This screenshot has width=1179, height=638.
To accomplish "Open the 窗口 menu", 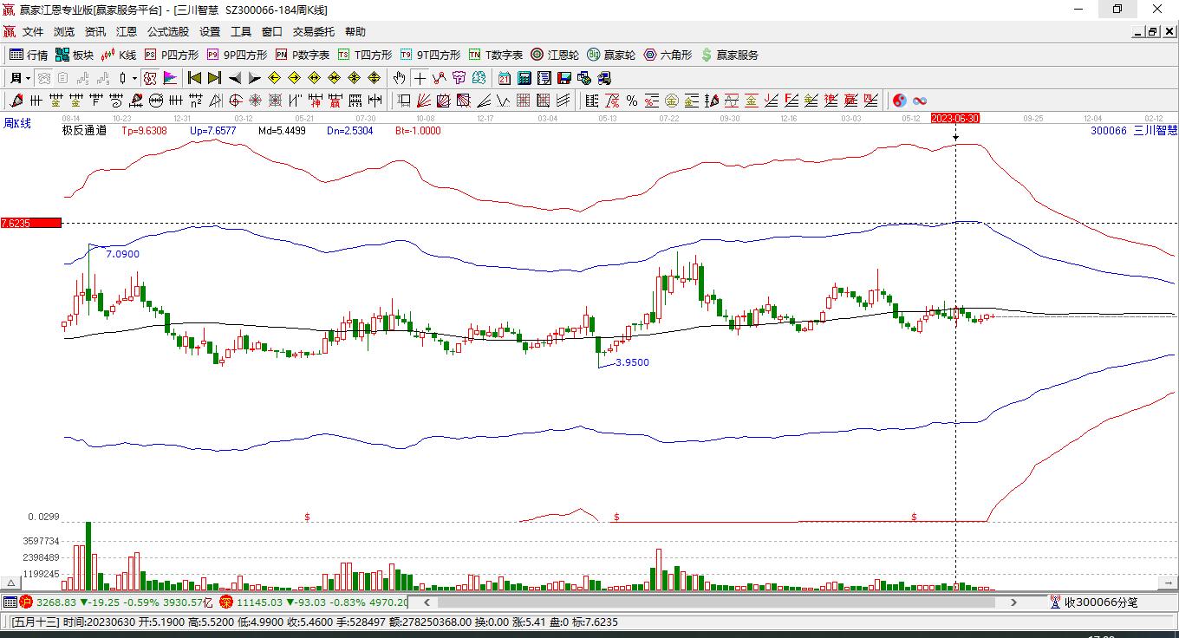I will (x=272, y=32).
